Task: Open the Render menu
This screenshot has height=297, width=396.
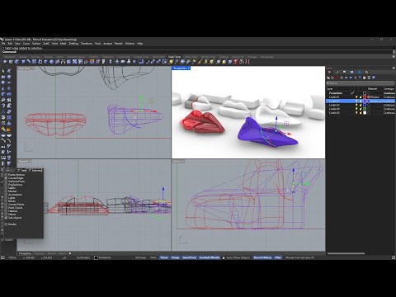Action: pos(119,44)
